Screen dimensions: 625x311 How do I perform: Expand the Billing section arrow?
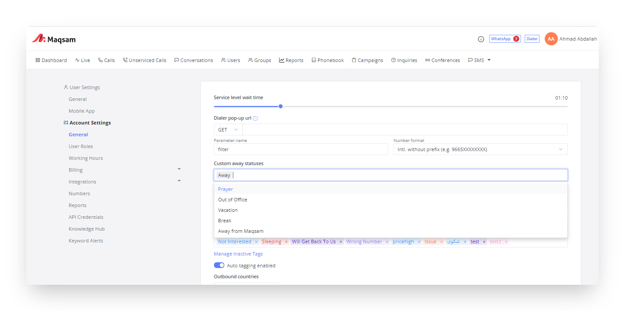click(x=179, y=169)
